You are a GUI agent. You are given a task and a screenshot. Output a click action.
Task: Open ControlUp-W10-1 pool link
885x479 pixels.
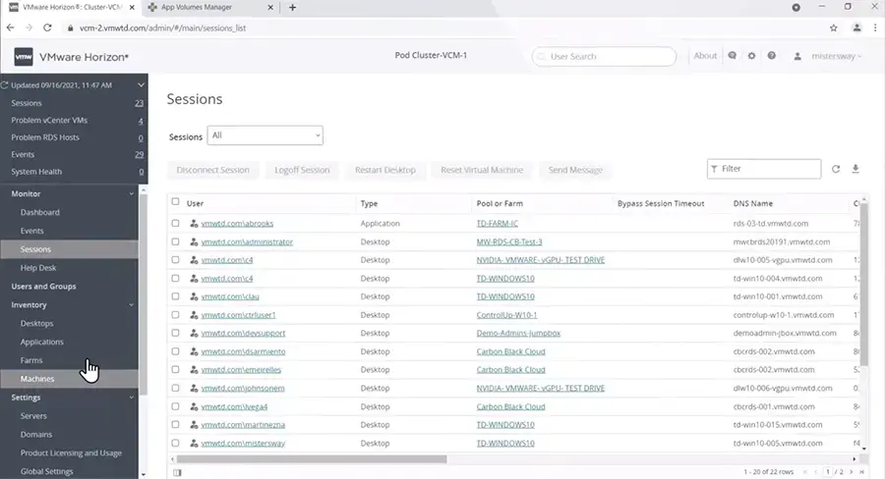click(x=506, y=315)
